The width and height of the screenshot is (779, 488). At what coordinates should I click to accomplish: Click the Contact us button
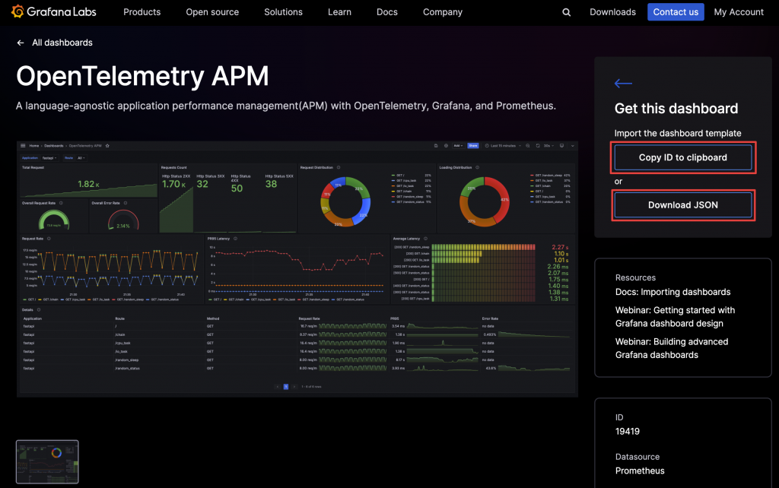676,12
